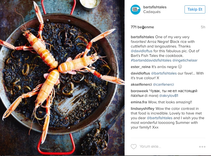Screen dimensions: 211x156
Task: Click the 771 beğenme likes count
Action: (x=142, y=27)
